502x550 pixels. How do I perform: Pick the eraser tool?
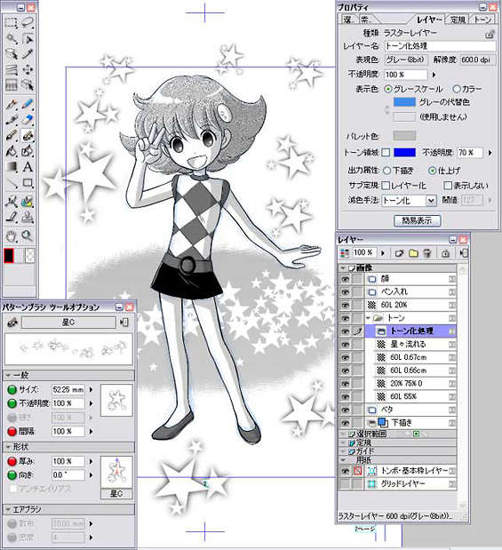click(x=28, y=120)
